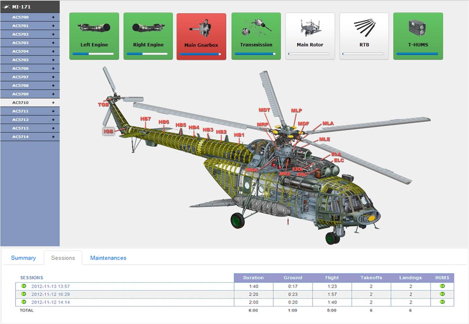
Task: Open the Transmission component tile
Action: coord(256,36)
